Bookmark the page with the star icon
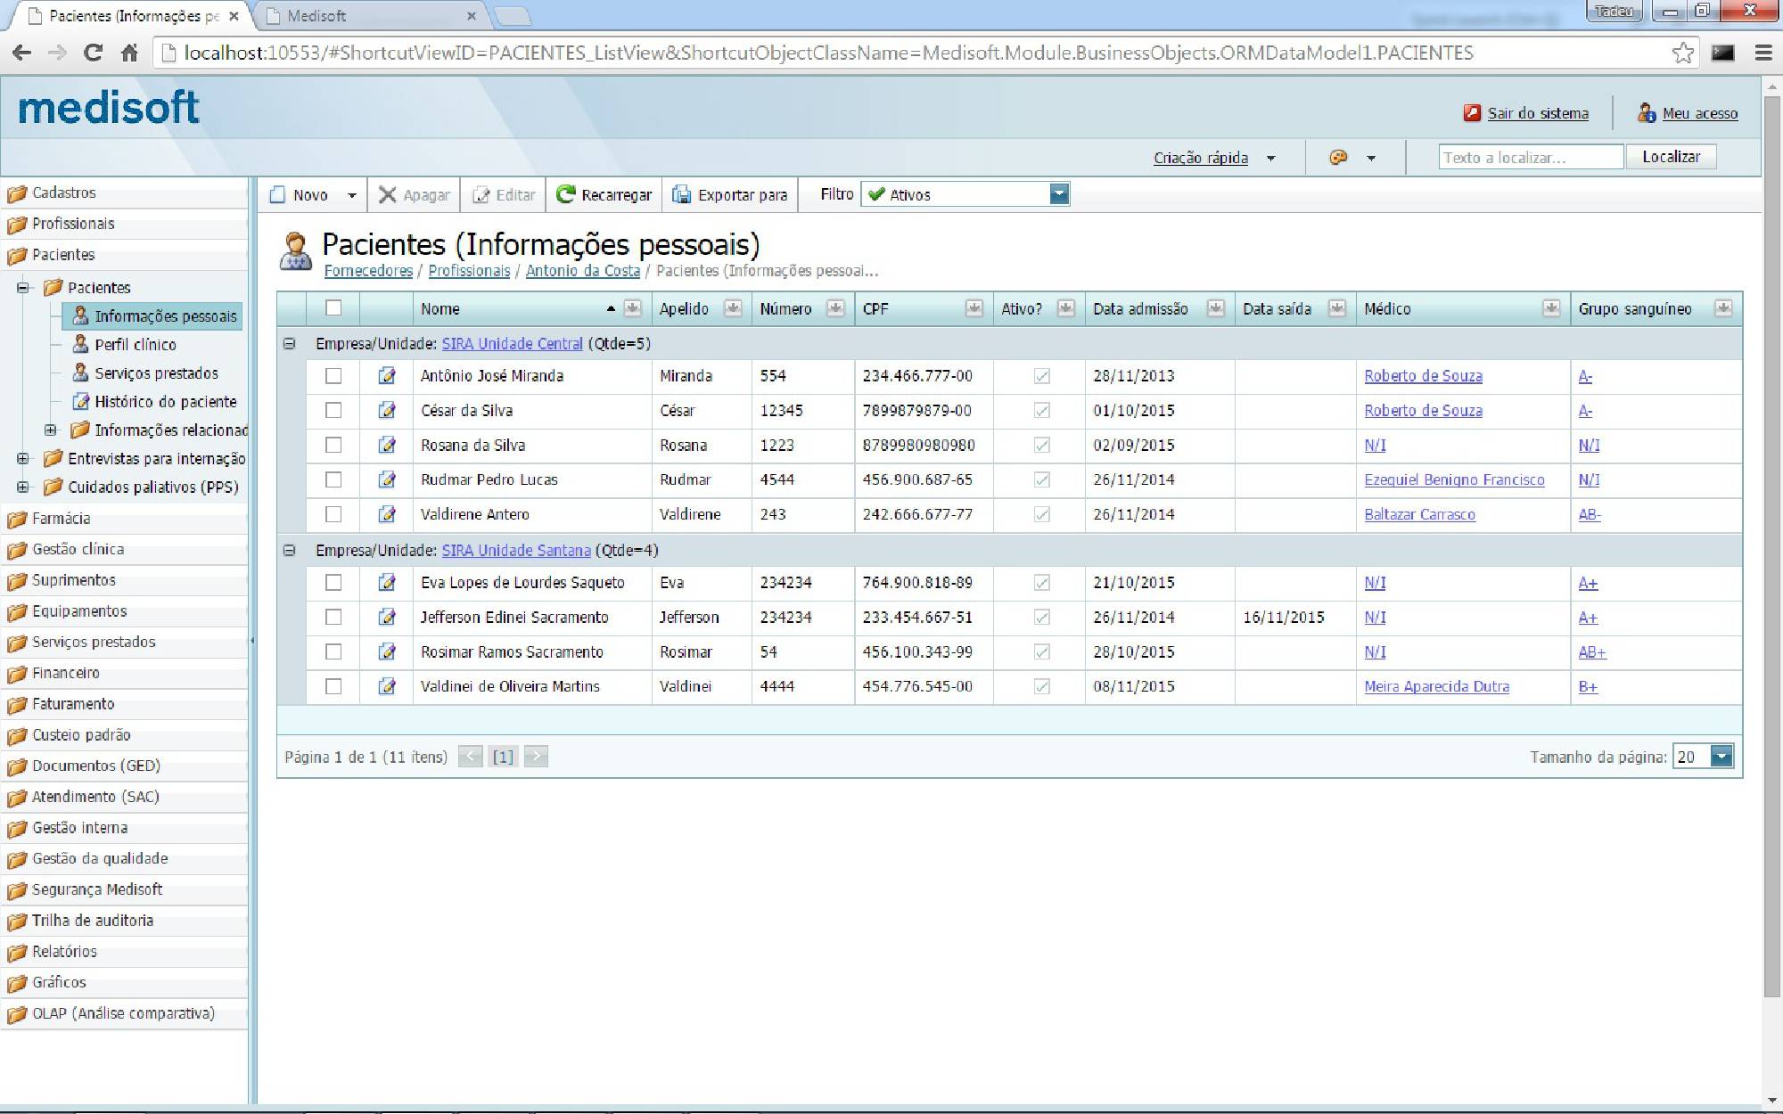1783x1114 pixels. [1682, 53]
